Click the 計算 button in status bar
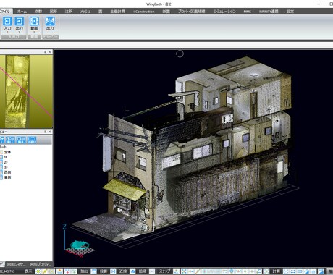 pos(277,271)
